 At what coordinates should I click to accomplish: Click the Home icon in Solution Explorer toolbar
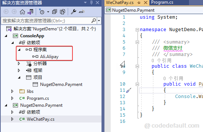(x=22, y=12)
